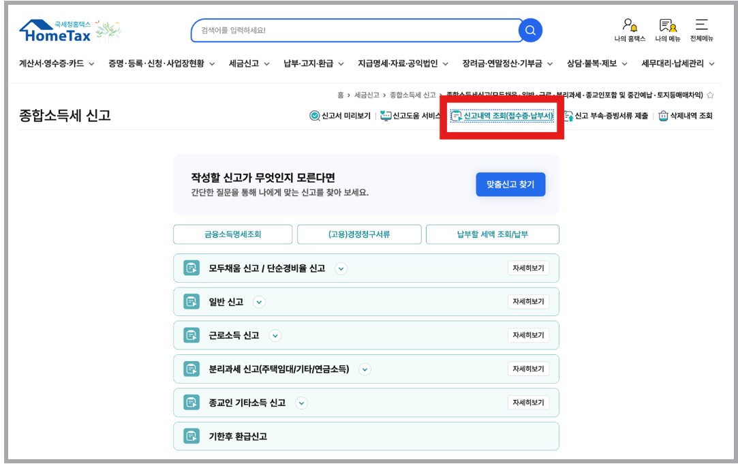Open 나의 홈택스 user icon
The width and height of the screenshot is (738, 464).
pyautogui.click(x=629, y=30)
